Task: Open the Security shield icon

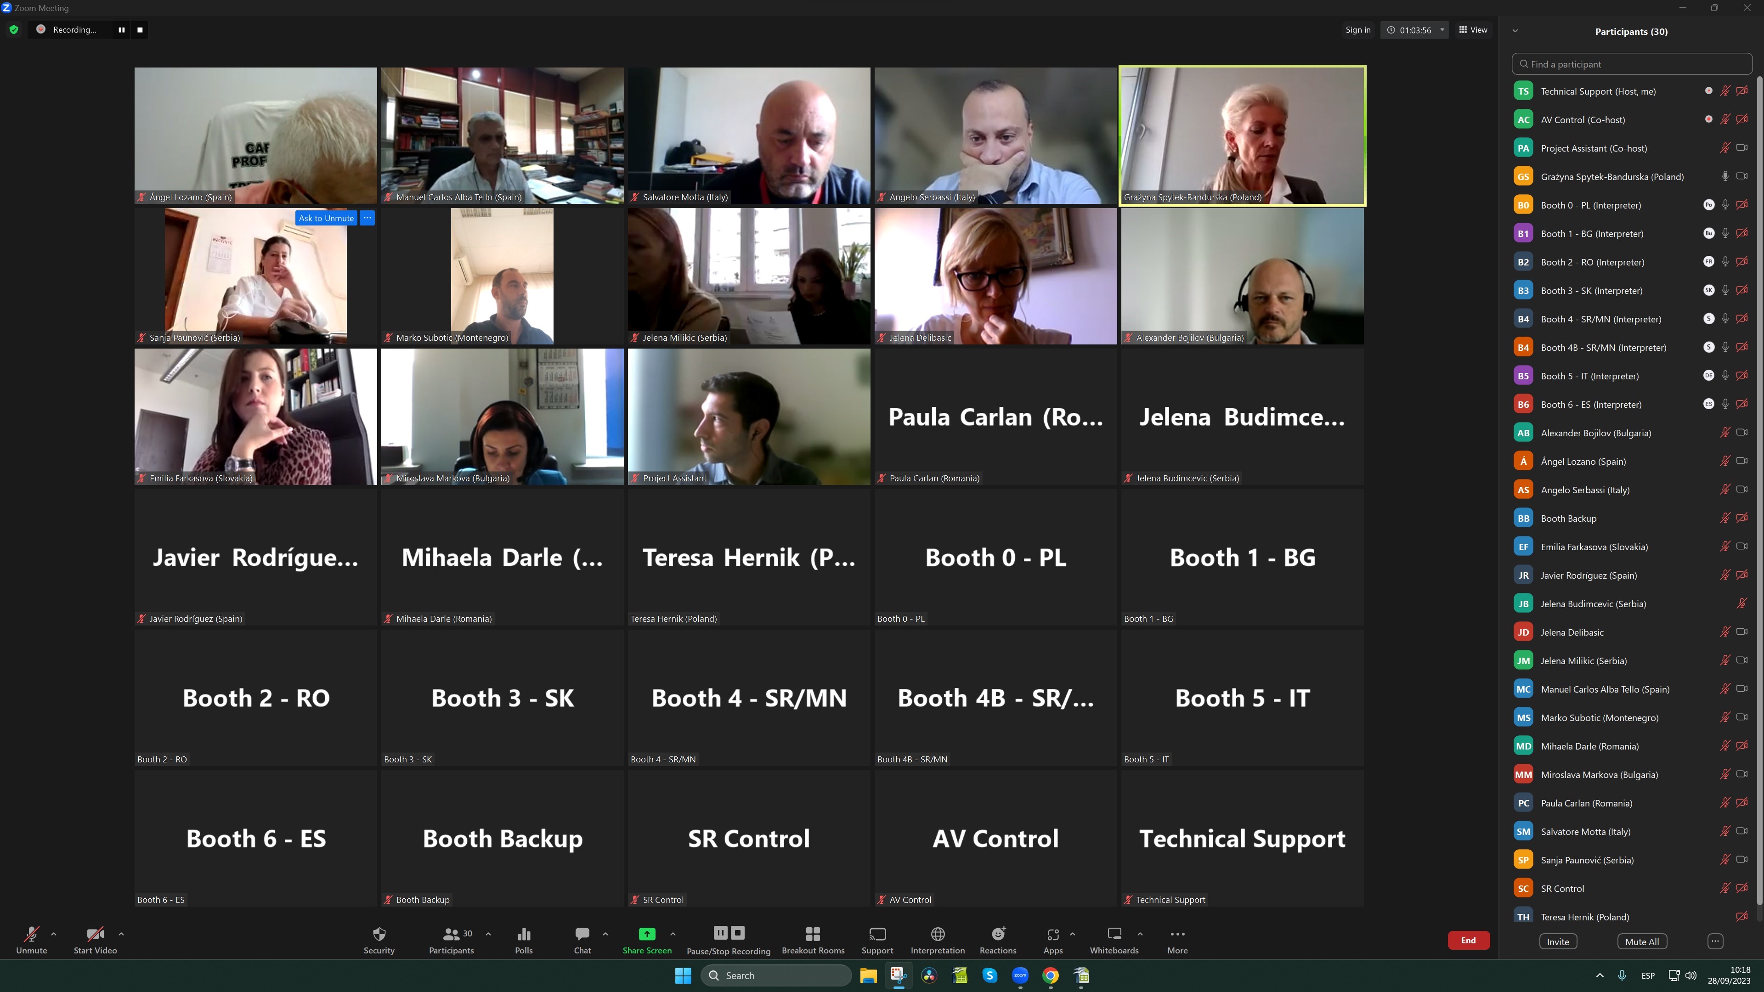Action: pyautogui.click(x=379, y=934)
